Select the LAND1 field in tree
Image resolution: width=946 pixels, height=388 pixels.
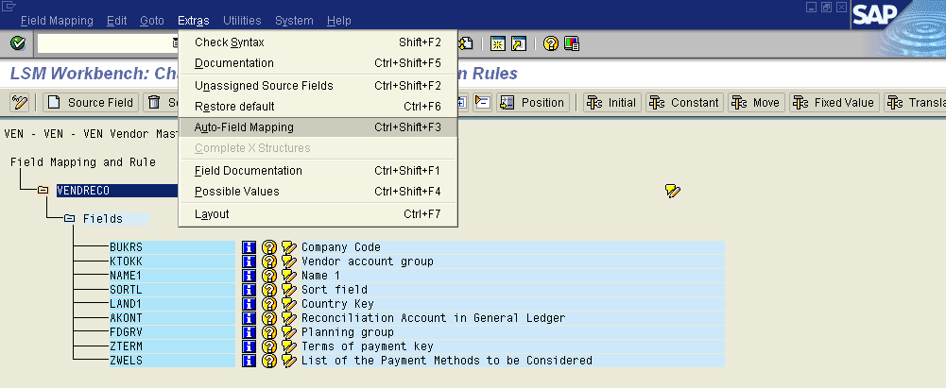click(125, 304)
